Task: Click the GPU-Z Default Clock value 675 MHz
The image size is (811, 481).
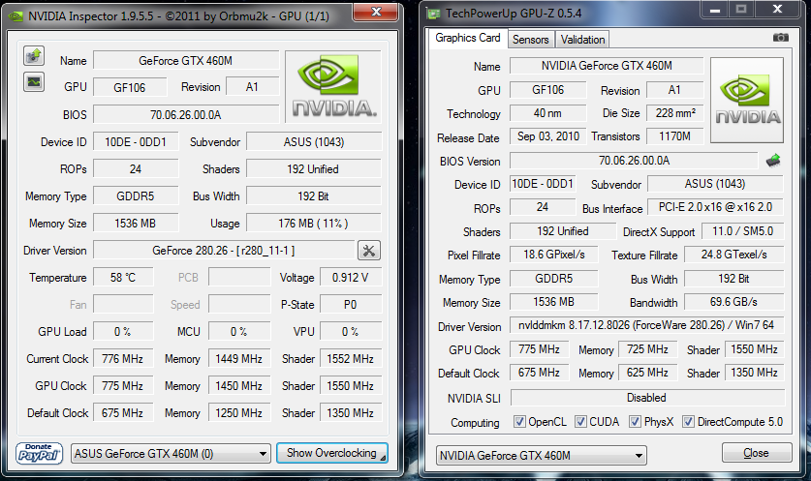Action: 539,373
